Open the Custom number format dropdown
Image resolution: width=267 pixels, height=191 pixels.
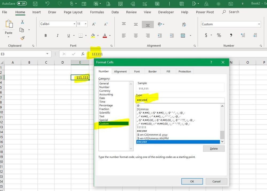[x=259, y=24]
